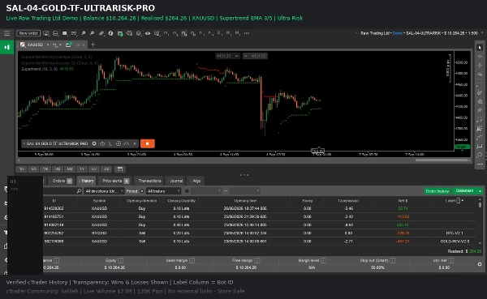This screenshot has height=299, width=487.
Task: Expand the XAUUSD symbol dropdown arrow
Action: [48, 45]
